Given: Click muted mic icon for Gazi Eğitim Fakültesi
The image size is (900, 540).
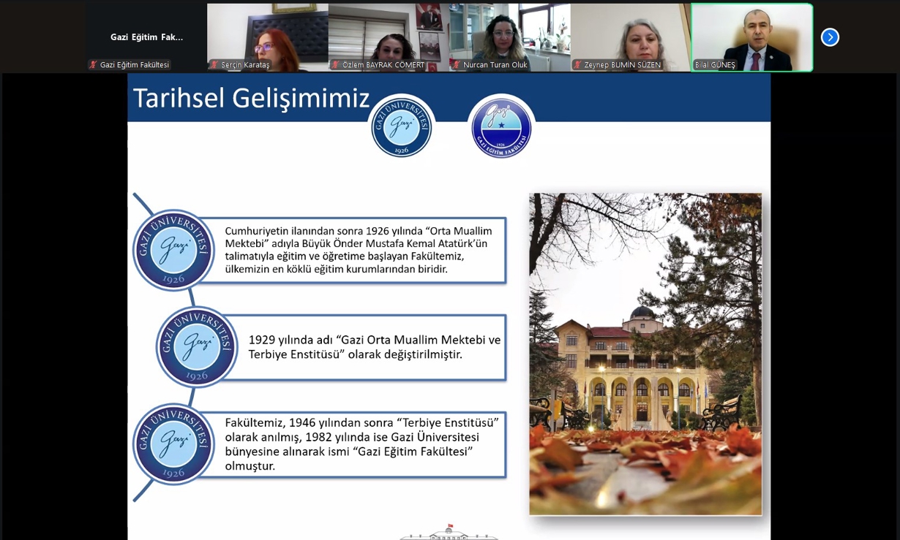Looking at the screenshot, I should click(x=93, y=65).
